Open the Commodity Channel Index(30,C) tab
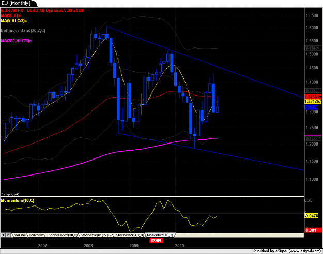The image size is (323, 254). (53, 235)
